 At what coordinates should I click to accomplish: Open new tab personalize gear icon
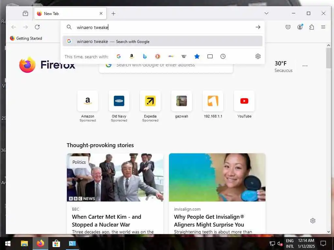[313, 221]
